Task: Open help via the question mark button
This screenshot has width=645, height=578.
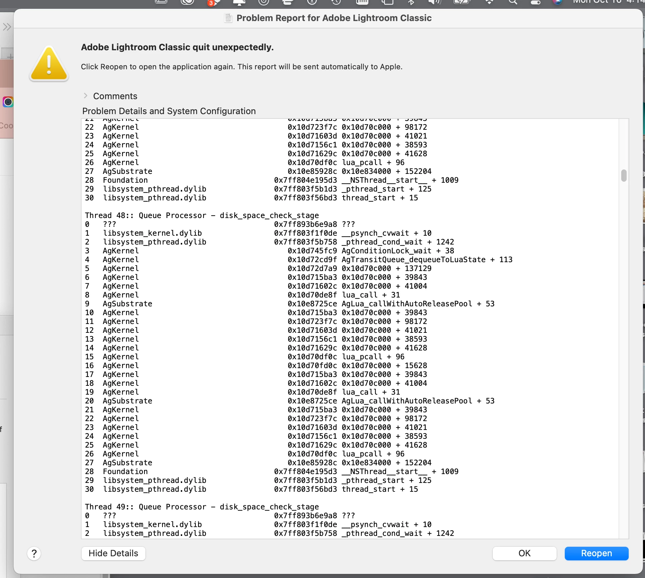Action: pos(34,554)
